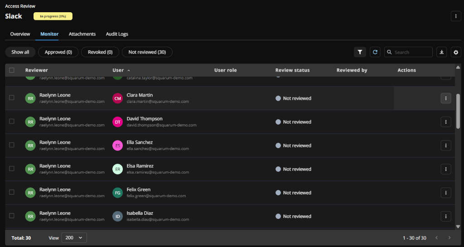Click the Slack review title
464x247 pixels.
14,16
